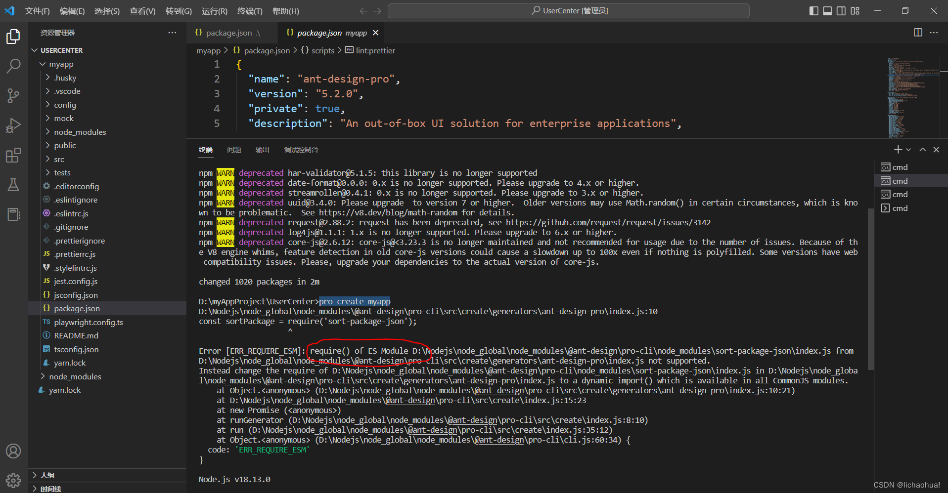Toggle secondary side bar layout icon
The image size is (948, 493).
click(841, 11)
